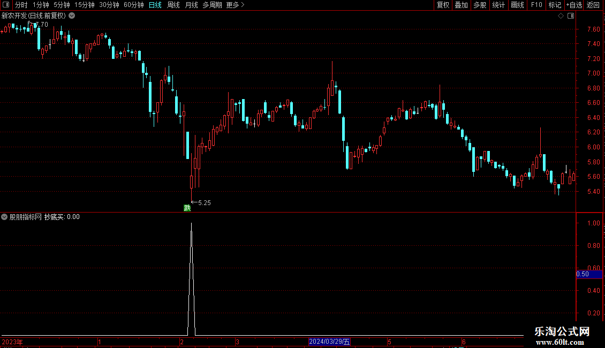Switch to 分时 intraday view
The height and width of the screenshot is (348, 605).
point(21,5)
